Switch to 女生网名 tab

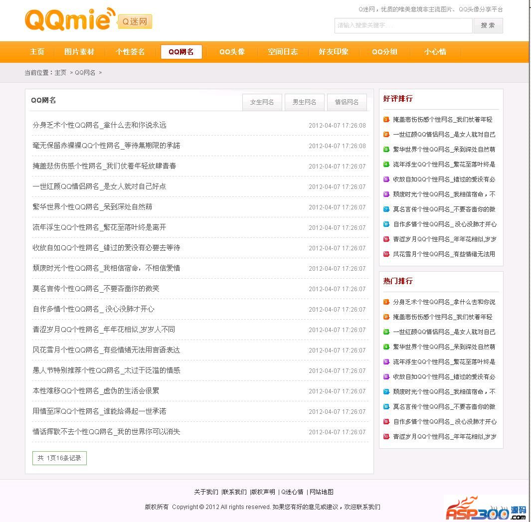pyautogui.click(x=262, y=102)
